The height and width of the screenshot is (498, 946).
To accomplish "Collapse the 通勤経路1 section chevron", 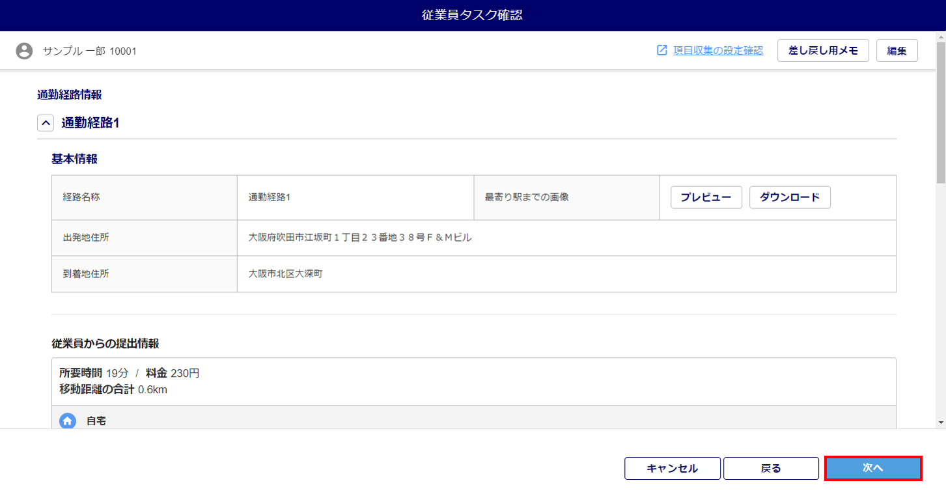I will [x=46, y=122].
